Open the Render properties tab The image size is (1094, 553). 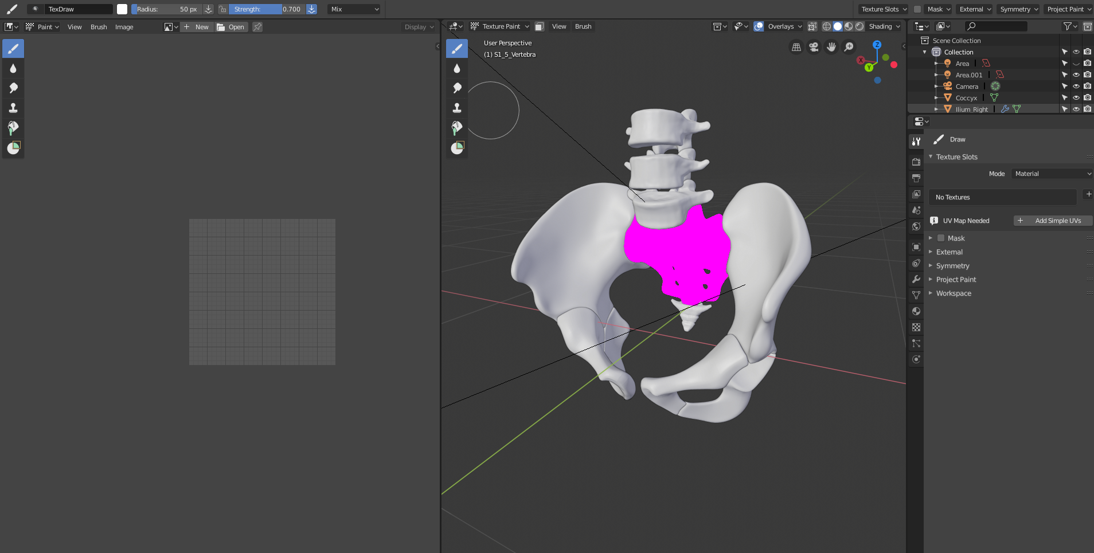916,162
